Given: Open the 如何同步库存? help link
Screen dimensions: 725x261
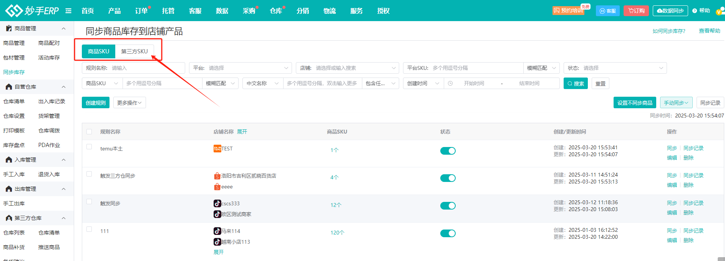Looking at the screenshot, I should pyautogui.click(x=669, y=31).
